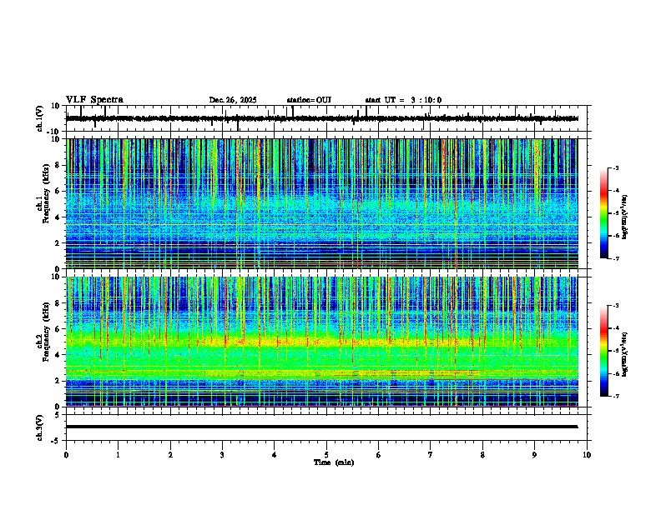Click the ch.1 colorbar "log(PSD)(V²/Hz)" label
Viewport: 661px width, 510px height.
click(625, 217)
